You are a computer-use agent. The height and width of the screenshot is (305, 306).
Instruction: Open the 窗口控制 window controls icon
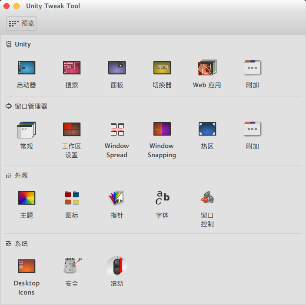(x=207, y=197)
